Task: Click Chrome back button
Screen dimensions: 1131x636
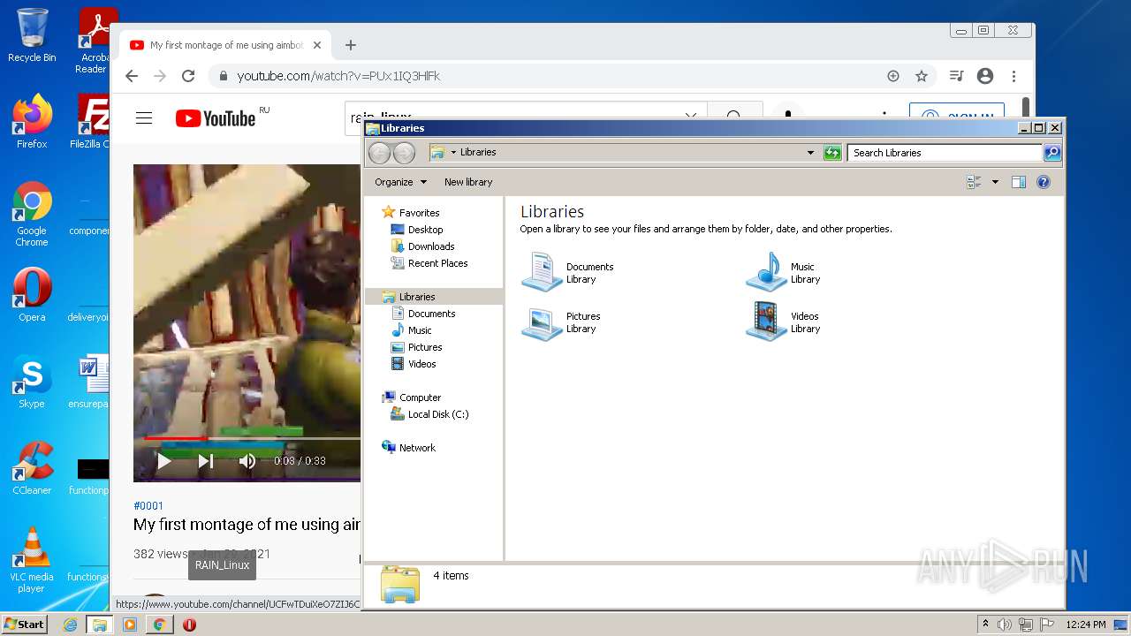Action: coord(132,76)
